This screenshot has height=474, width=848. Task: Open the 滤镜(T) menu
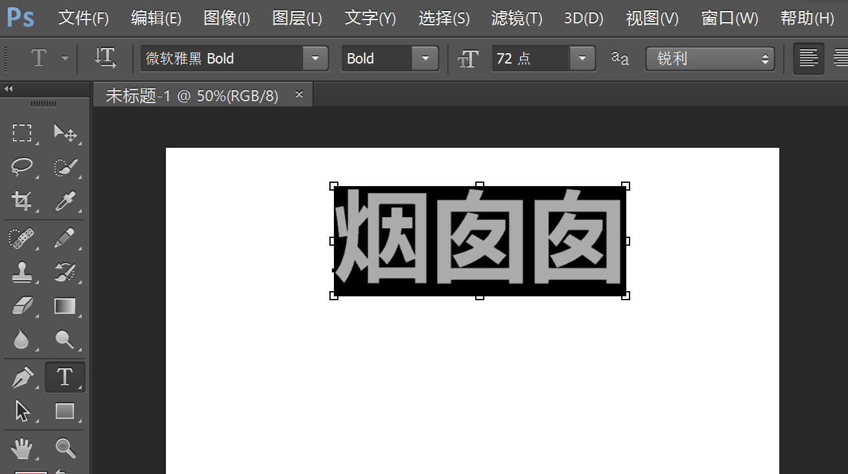[x=517, y=18]
